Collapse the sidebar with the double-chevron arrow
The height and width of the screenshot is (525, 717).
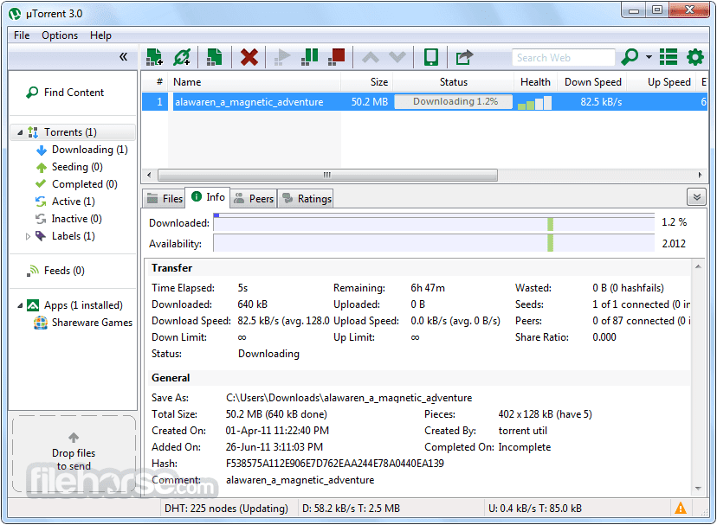[x=123, y=55]
